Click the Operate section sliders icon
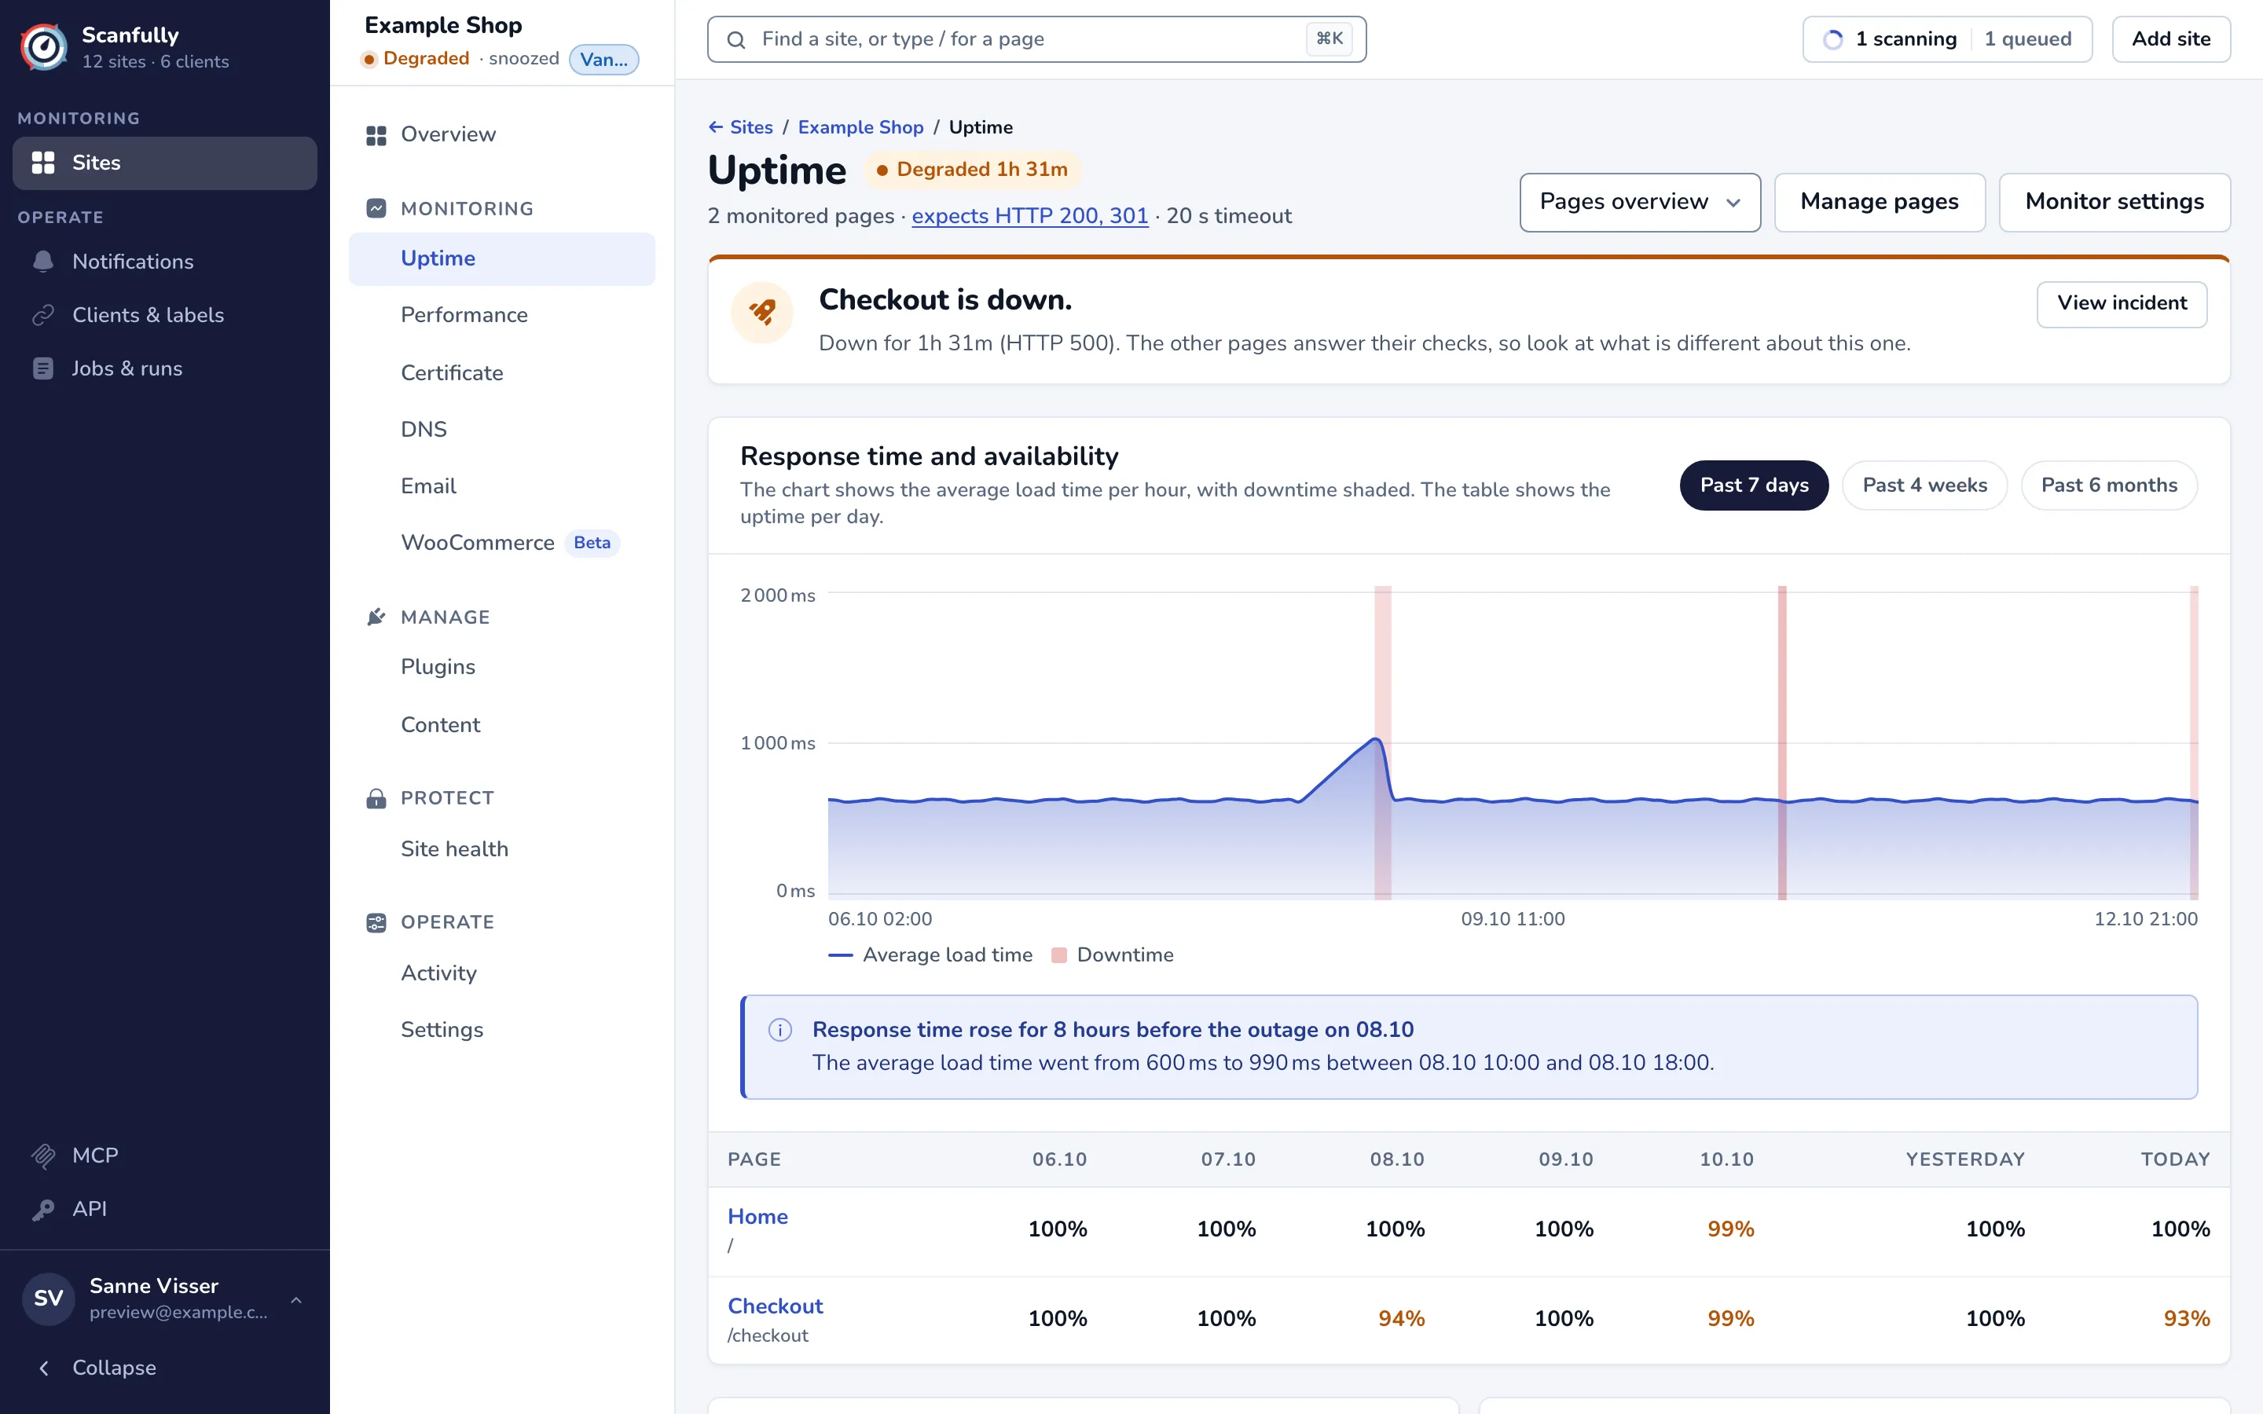 click(376, 923)
